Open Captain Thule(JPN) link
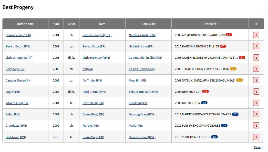This screenshot has height=152, width=268. point(18,80)
